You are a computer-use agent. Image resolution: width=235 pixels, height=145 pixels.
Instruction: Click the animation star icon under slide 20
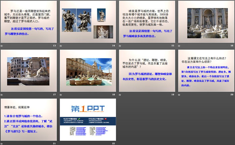click(179, 95)
